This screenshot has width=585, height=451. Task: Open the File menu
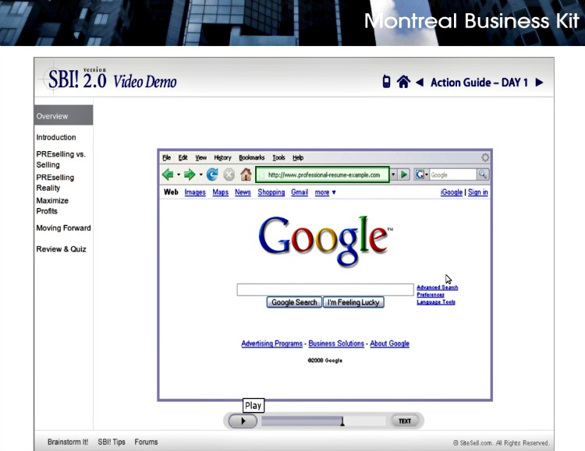coord(166,157)
